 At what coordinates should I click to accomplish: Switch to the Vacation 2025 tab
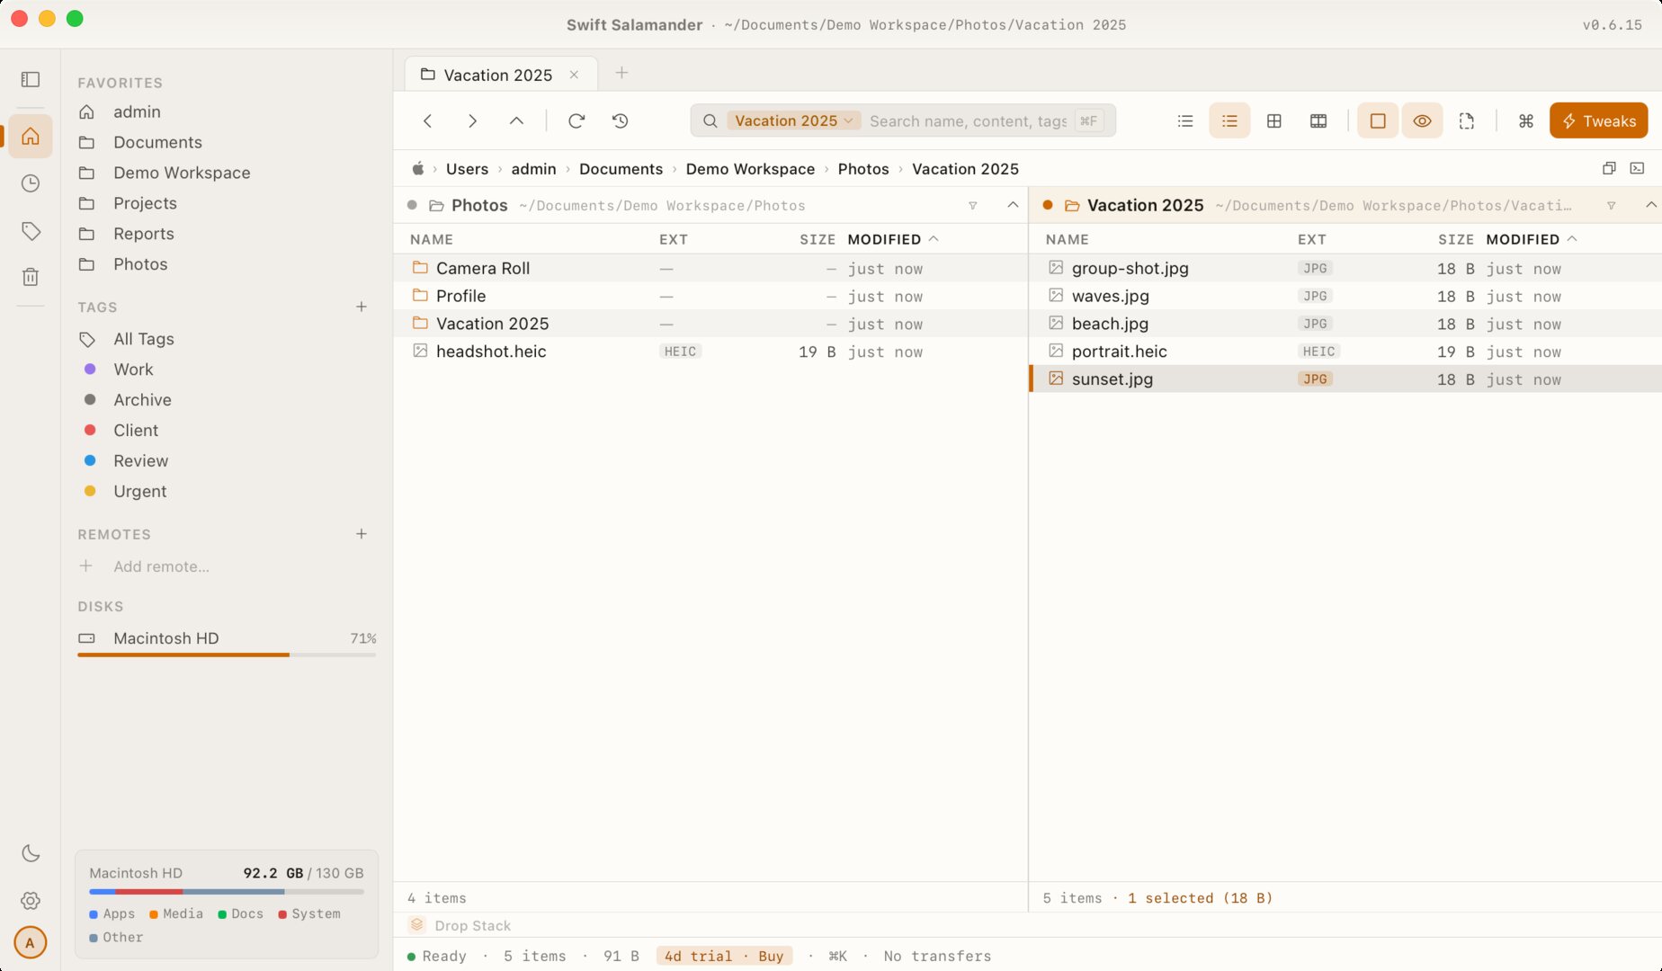coord(497,75)
